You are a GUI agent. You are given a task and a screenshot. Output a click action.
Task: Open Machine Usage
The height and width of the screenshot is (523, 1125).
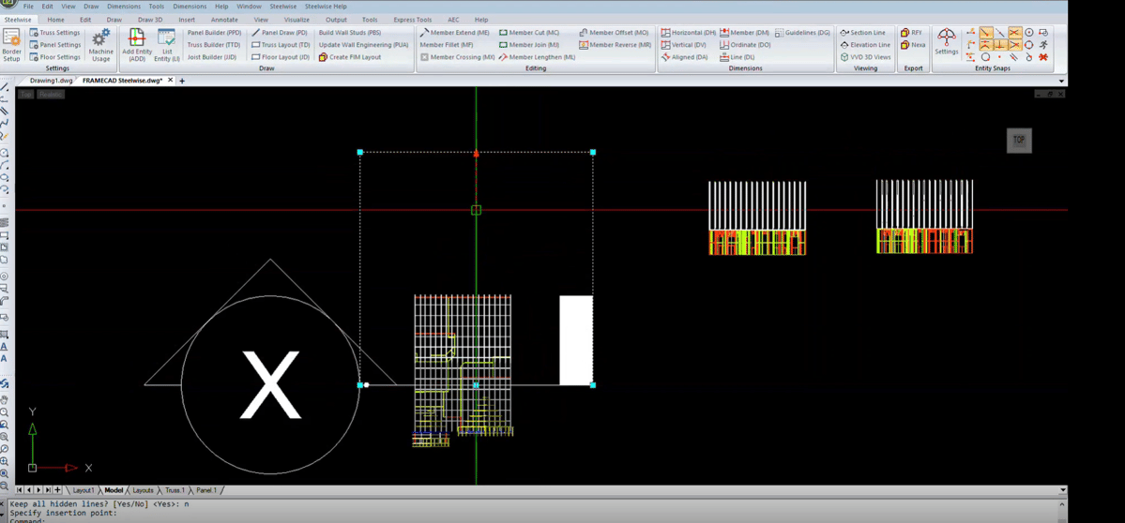point(101,45)
